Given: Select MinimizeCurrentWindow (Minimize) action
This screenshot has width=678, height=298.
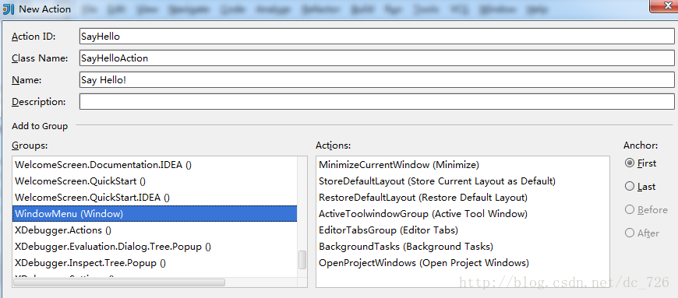Looking at the screenshot, I should 463,164.
